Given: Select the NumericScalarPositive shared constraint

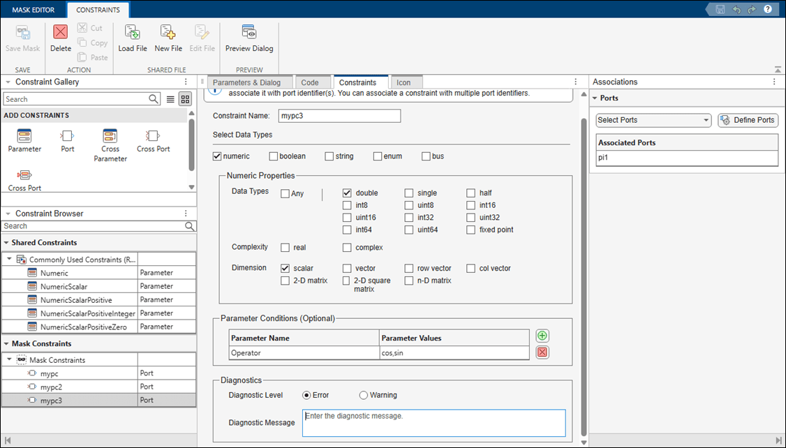Looking at the screenshot, I should [75, 299].
